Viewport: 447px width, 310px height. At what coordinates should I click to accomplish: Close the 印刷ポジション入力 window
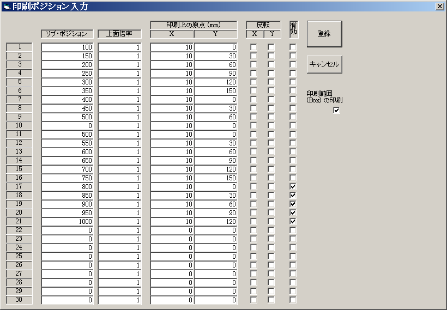click(x=439, y=6)
